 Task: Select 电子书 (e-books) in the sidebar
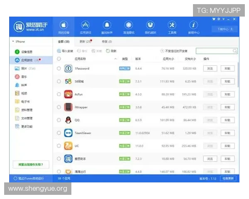point(22,102)
